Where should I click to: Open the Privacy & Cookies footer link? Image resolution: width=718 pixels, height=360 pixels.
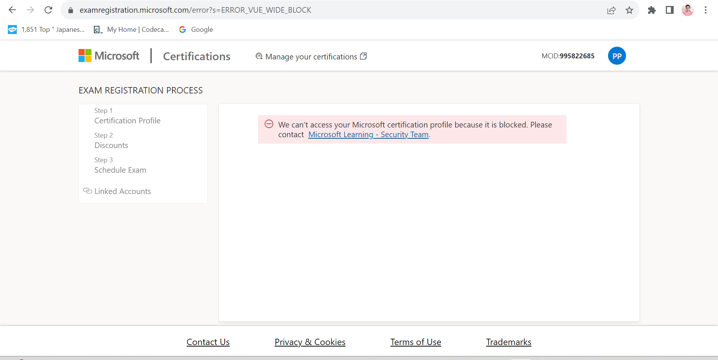point(310,342)
